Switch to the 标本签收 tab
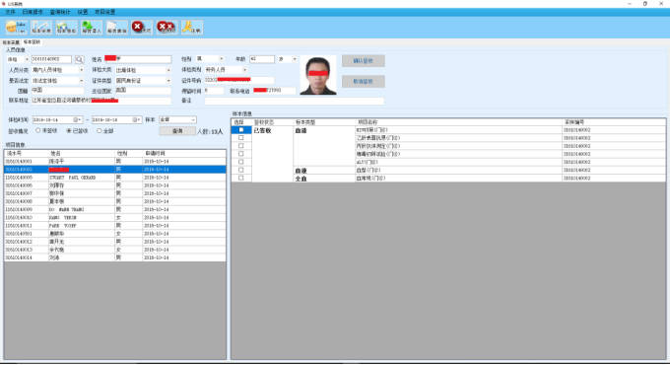The height and width of the screenshot is (365, 670). [32, 42]
